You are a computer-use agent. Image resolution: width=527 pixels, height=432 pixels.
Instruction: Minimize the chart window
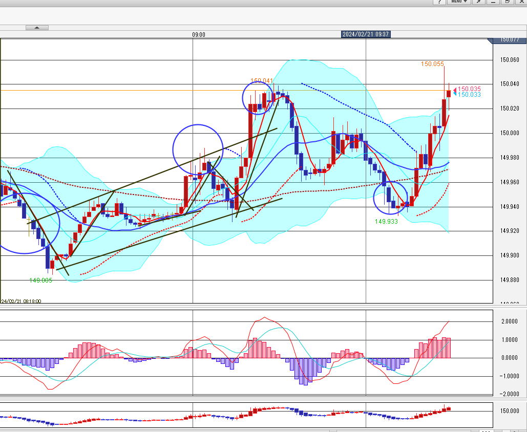(x=493, y=2)
